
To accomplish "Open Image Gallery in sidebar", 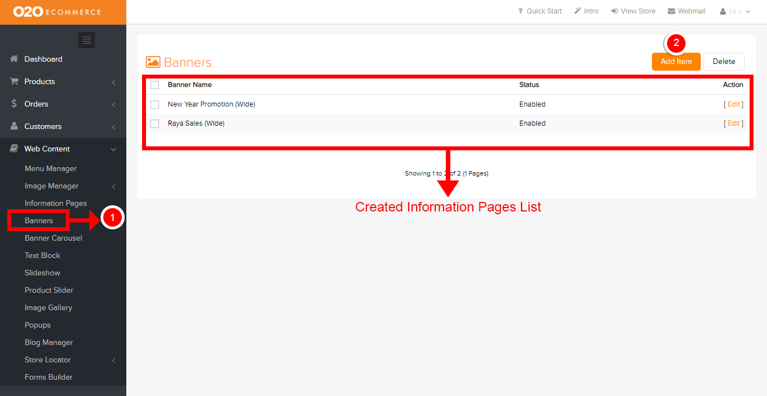I will [x=48, y=307].
